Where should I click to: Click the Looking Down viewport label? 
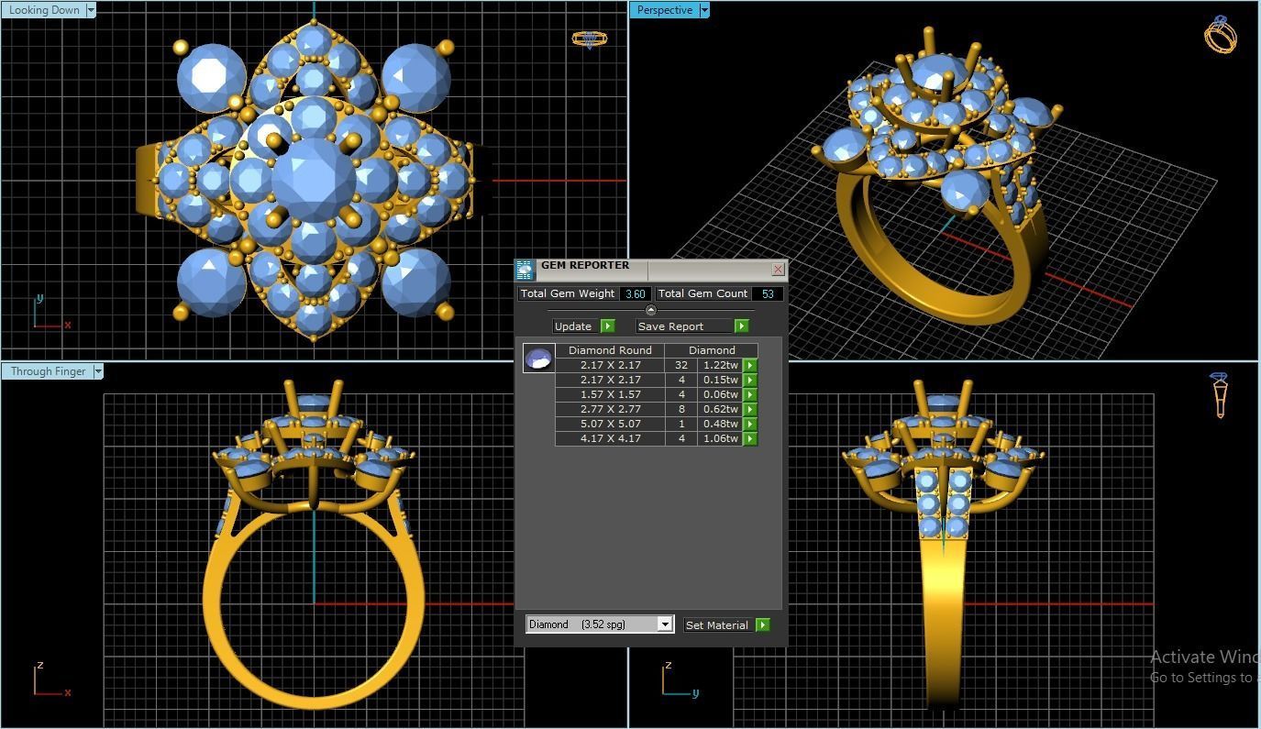pyautogui.click(x=44, y=10)
